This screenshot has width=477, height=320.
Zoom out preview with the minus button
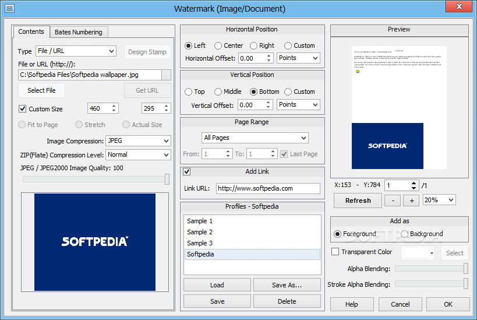[393, 201]
